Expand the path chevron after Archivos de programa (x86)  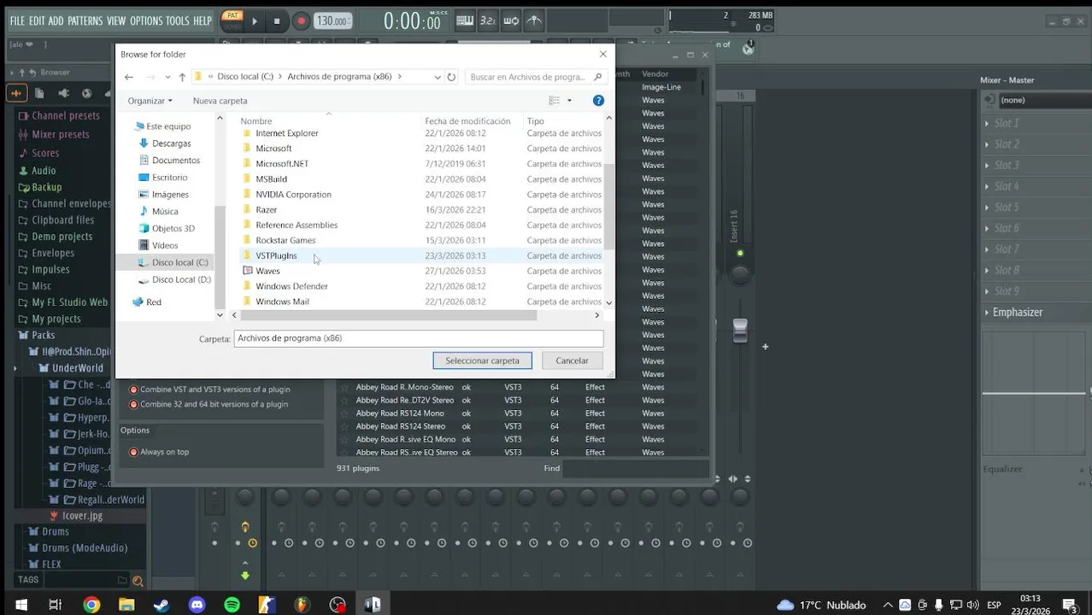point(400,77)
